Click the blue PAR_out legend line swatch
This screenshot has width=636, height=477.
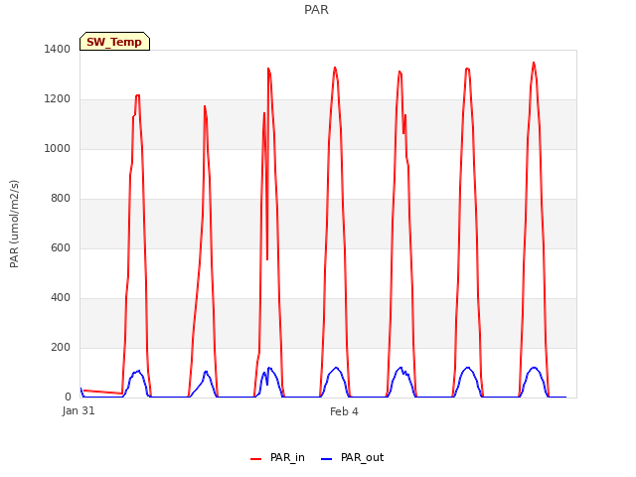click(x=327, y=459)
